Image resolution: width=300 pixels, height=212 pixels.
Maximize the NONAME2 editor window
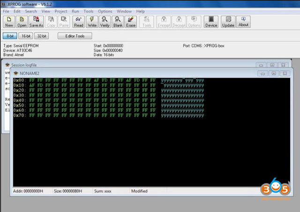tap(274, 73)
